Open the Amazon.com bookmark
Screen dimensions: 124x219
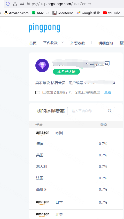click(x=16, y=13)
